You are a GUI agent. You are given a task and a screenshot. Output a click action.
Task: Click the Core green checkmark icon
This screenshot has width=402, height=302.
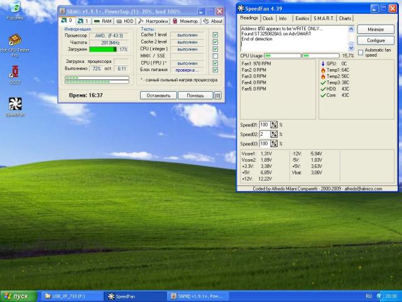[323, 95]
